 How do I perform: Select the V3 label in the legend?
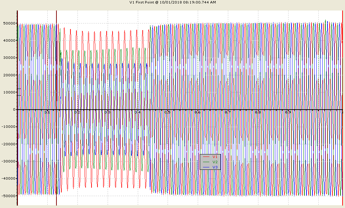[x=215, y=167]
